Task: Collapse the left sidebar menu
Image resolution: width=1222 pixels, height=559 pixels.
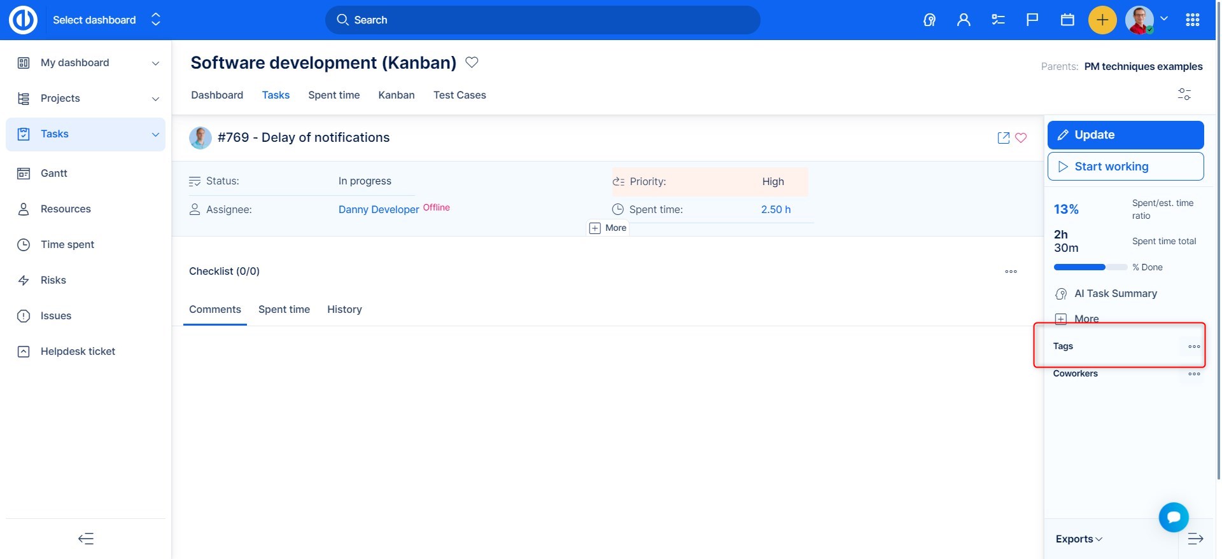Action: coord(86,539)
